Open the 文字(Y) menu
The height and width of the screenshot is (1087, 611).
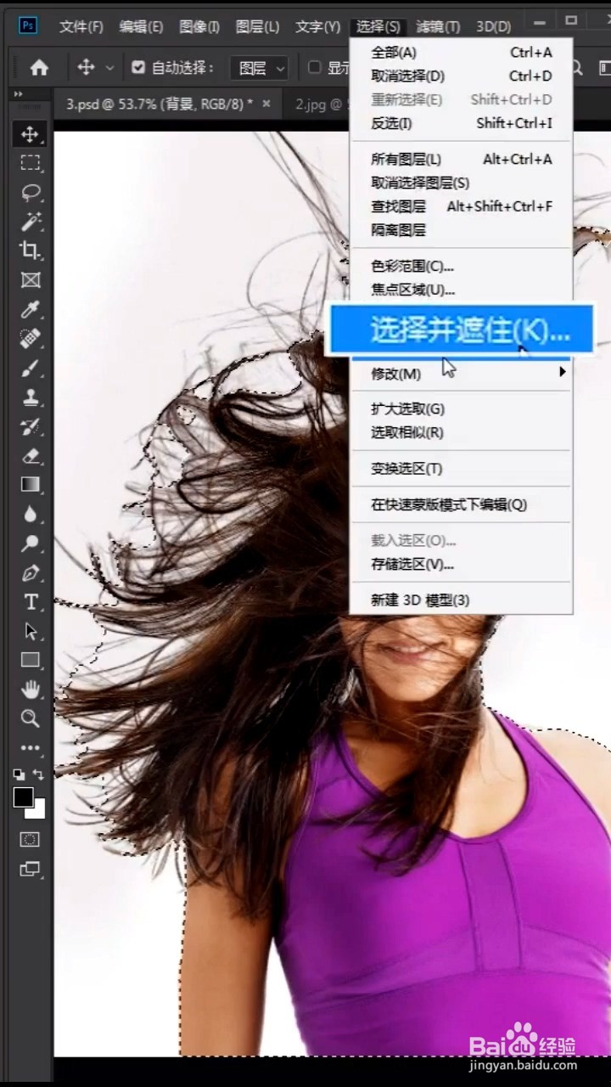tap(317, 26)
